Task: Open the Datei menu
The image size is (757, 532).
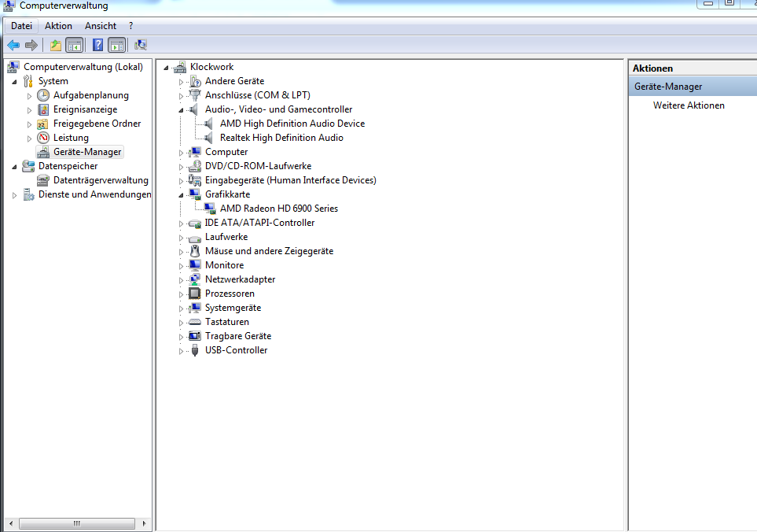Action: [22, 26]
